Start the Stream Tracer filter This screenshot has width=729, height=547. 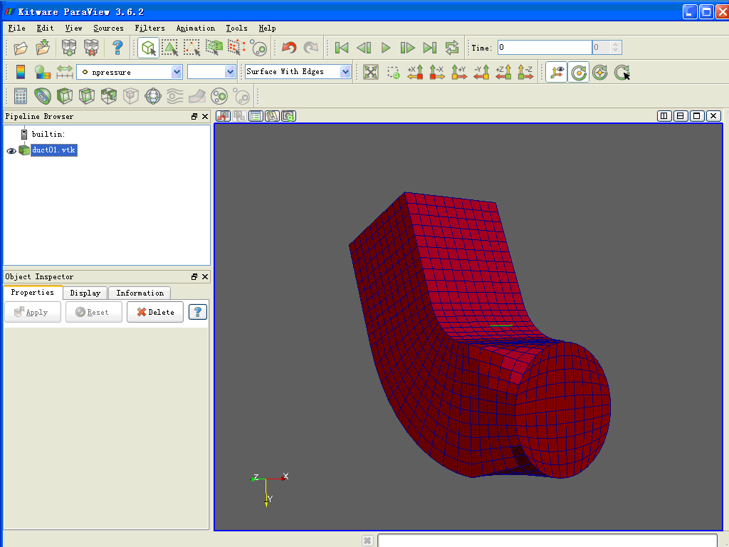click(174, 96)
